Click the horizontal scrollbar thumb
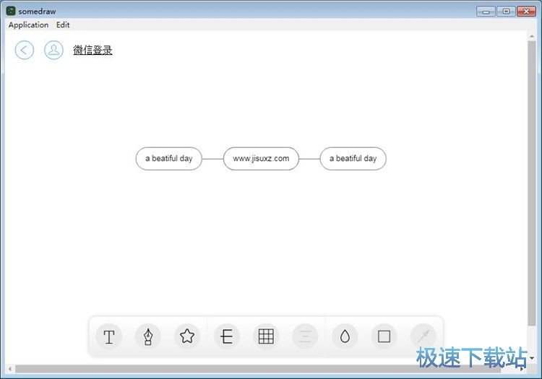 pos(258,369)
